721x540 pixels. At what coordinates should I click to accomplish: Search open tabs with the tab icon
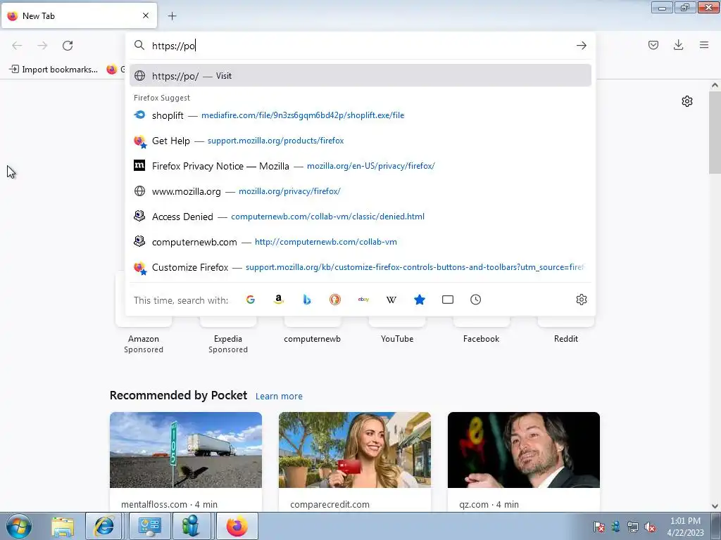447,300
